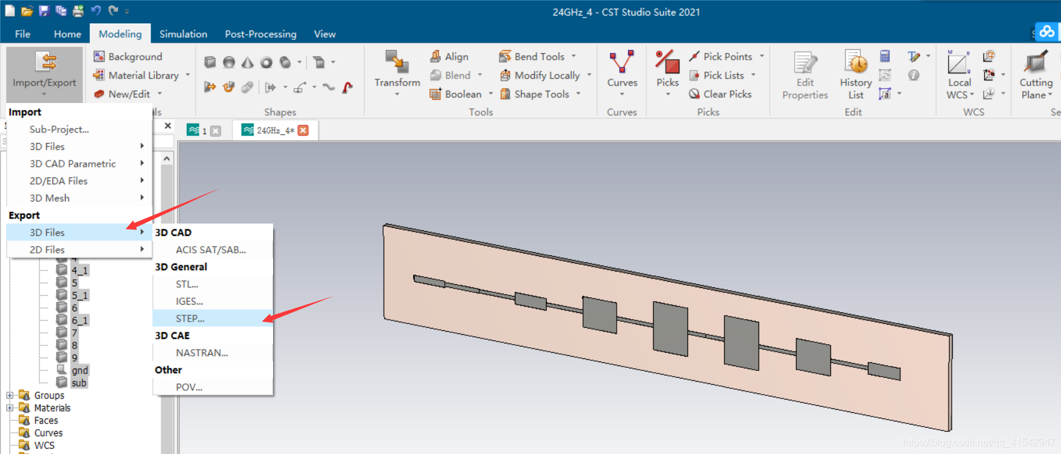This screenshot has height=454, width=1061.
Task: Click Clear Picks
Action: 720,94
